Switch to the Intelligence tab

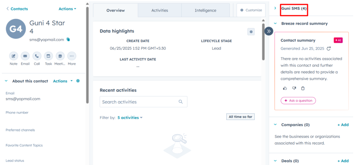(x=205, y=10)
